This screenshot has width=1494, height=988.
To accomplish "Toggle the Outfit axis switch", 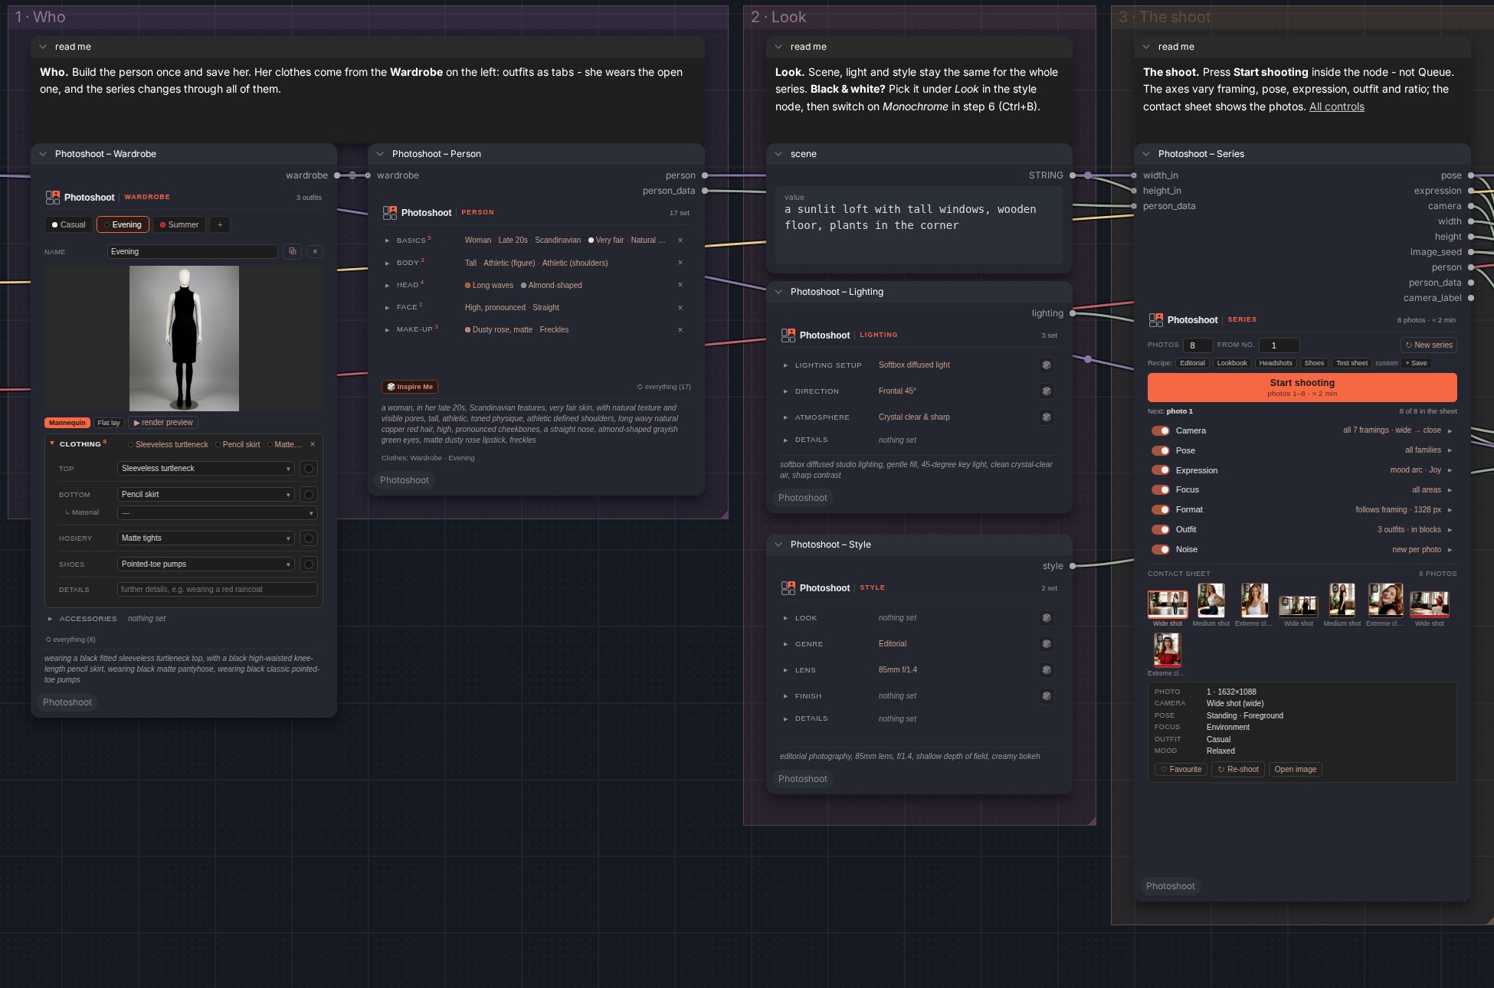I will coord(1160,529).
